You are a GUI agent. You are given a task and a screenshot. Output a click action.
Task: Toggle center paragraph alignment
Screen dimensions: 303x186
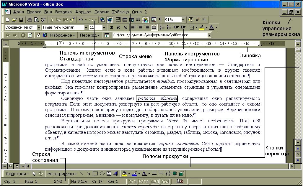(x=140, y=27)
